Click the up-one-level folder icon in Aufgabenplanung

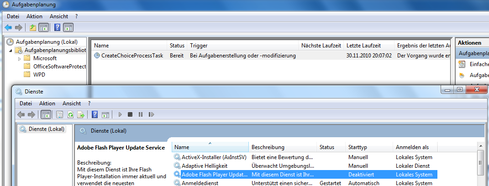pos(32,28)
